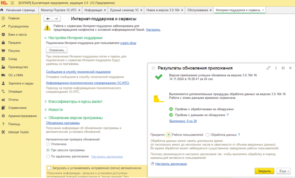The width and height of the screenshot is (295, 178).
Task: Open Покупки cart icon
Action: click(3, 51)
